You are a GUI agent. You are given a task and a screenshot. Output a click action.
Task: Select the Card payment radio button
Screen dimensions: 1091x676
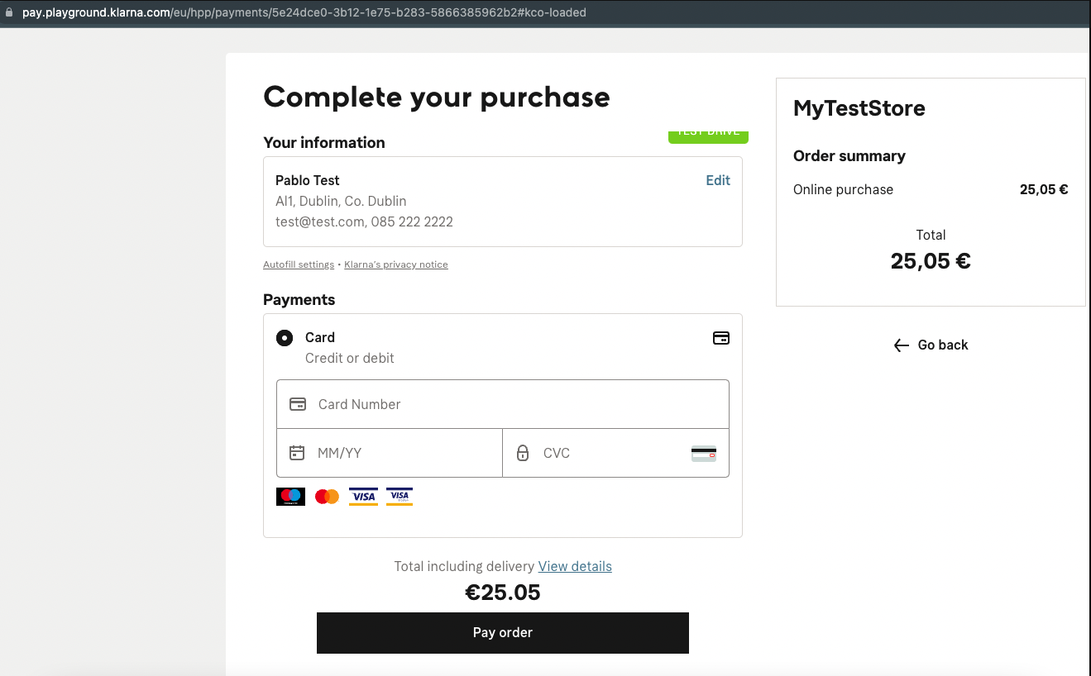point(285,338)
